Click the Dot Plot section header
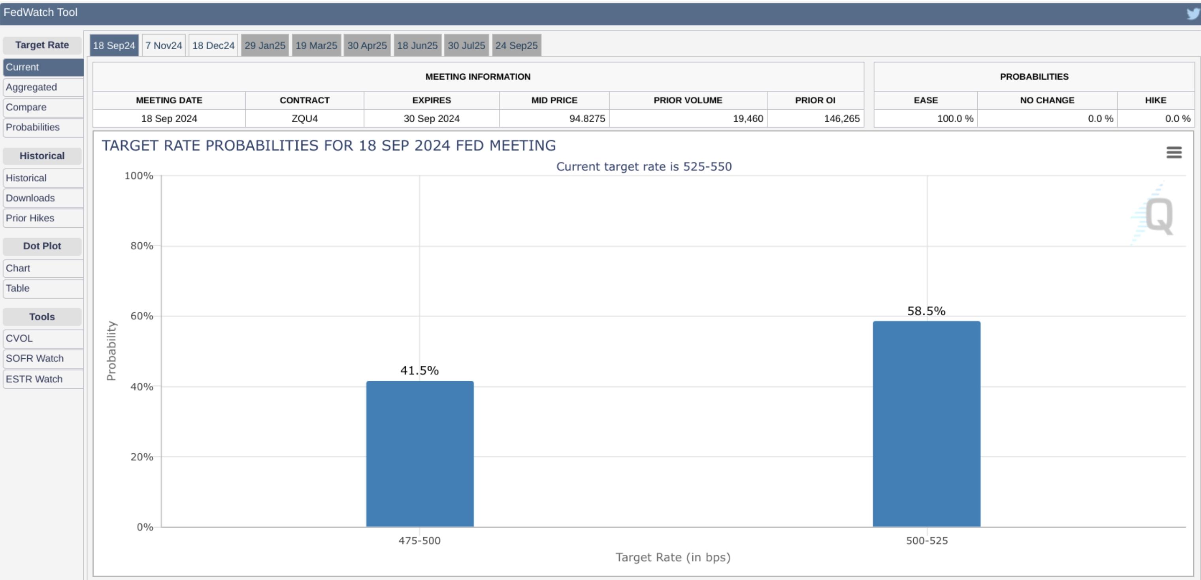 (42, 246)
